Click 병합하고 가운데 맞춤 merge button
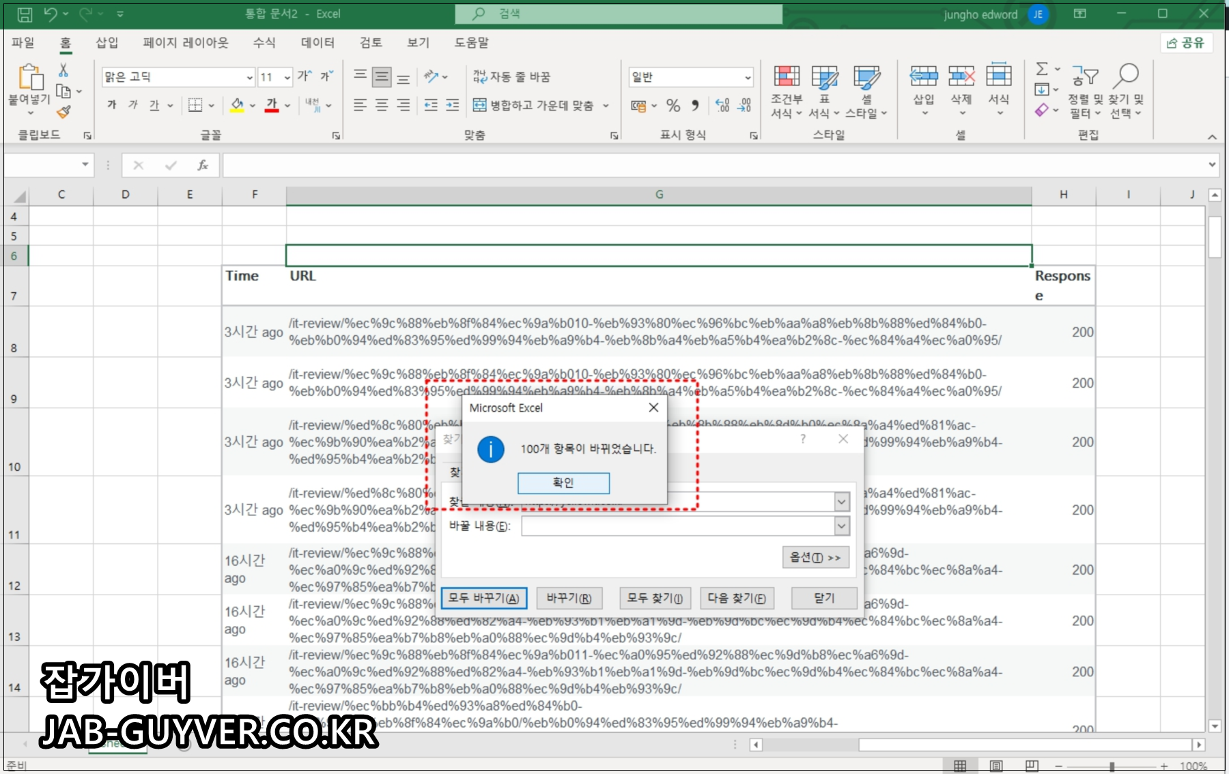The width and height of the screenshot is (1229, 774). [x=533, y=105]
